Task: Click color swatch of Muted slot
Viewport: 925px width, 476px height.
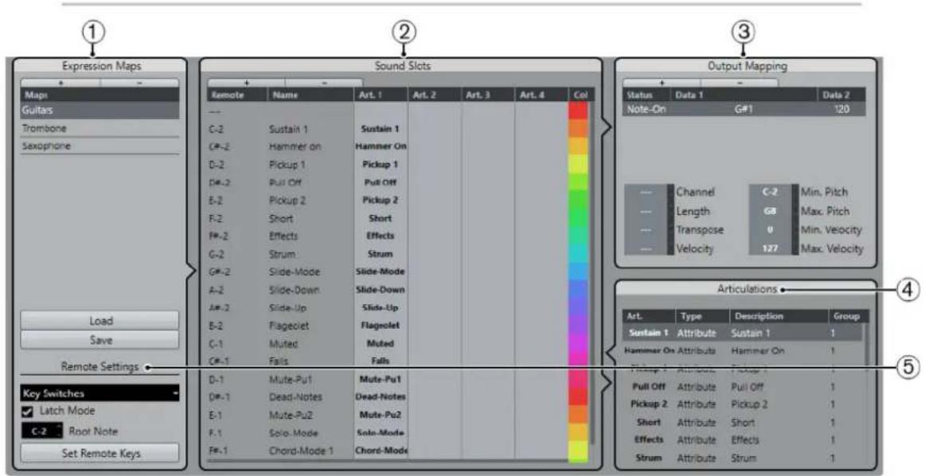Action: 578,343
